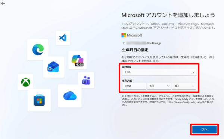Click the 国/地域 field label
The image size is (224, 139).
(x=127, y=67)
